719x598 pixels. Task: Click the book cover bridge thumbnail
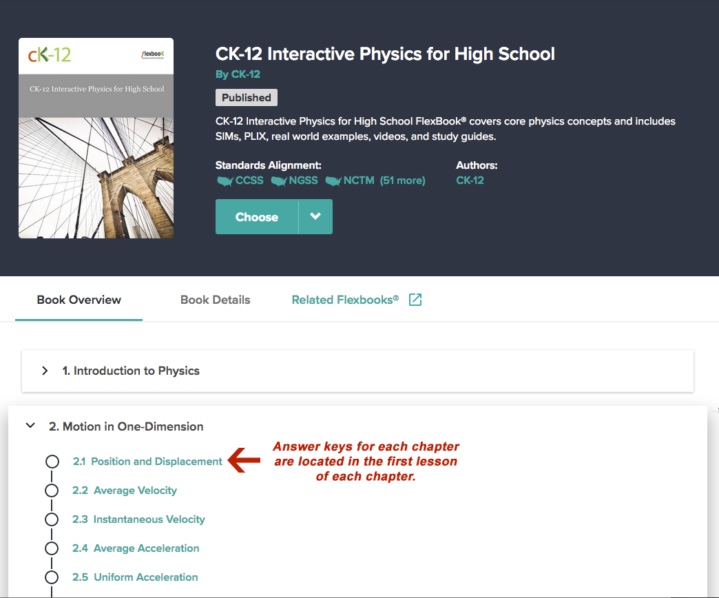[96, 178]
